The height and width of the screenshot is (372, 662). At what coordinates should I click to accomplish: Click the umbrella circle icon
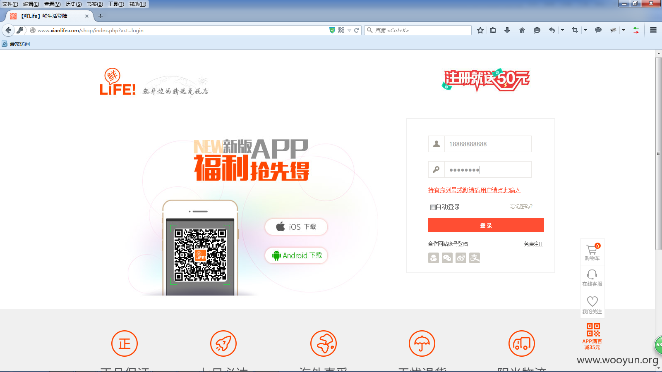point(422,343)
